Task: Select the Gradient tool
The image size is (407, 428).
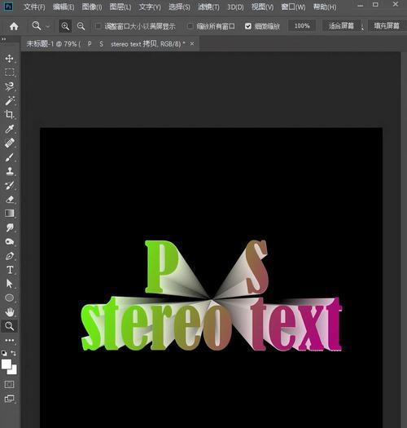Action: pos(9,214)
